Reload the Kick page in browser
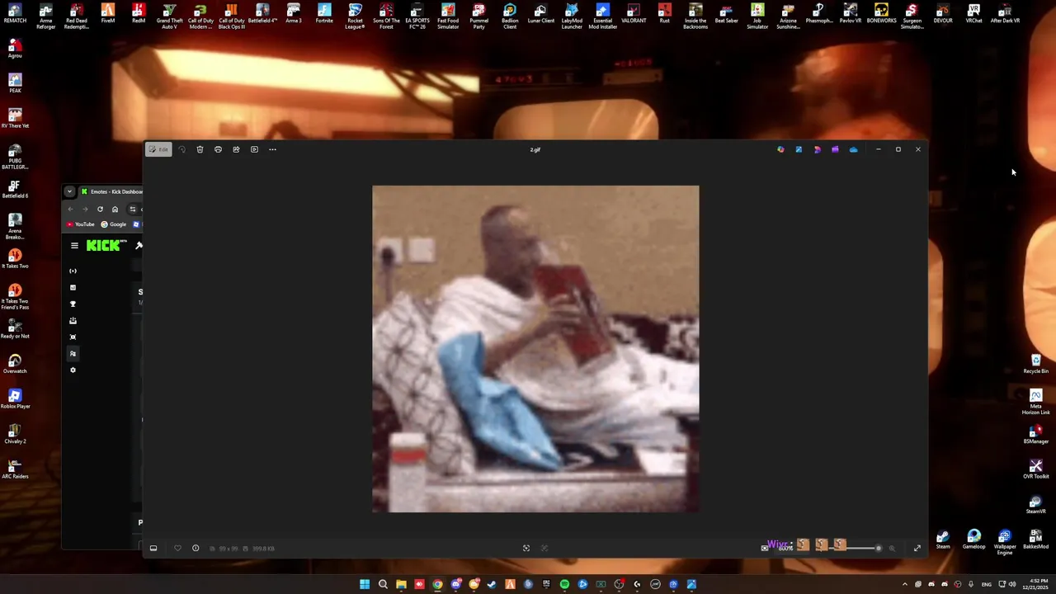 click(100, 209)
